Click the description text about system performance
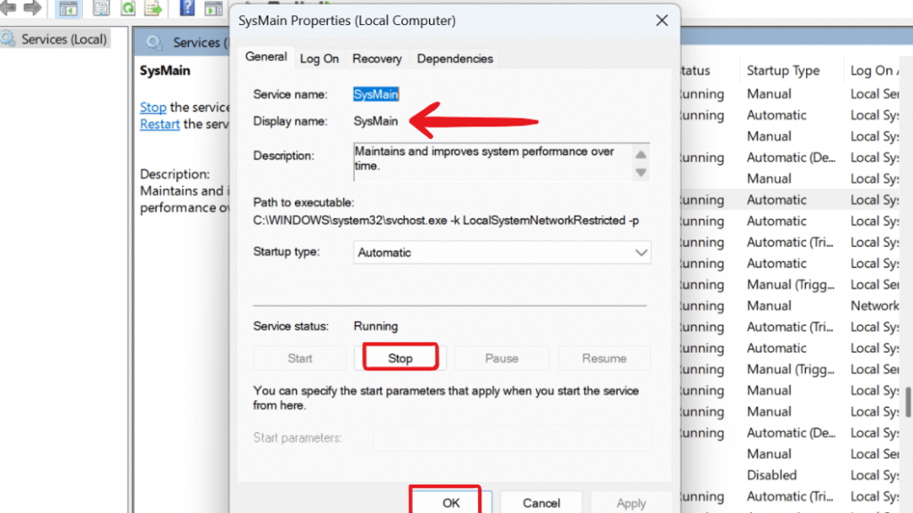The width and height of the screenshot is (913, 513). [x=484, y=159]
